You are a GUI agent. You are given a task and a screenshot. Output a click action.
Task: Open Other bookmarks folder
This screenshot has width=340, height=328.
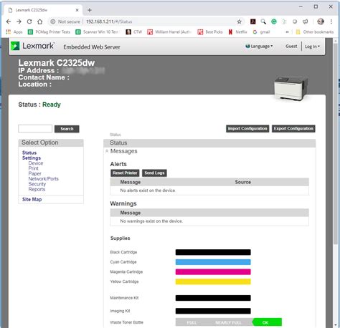click(x=315, y=32)
